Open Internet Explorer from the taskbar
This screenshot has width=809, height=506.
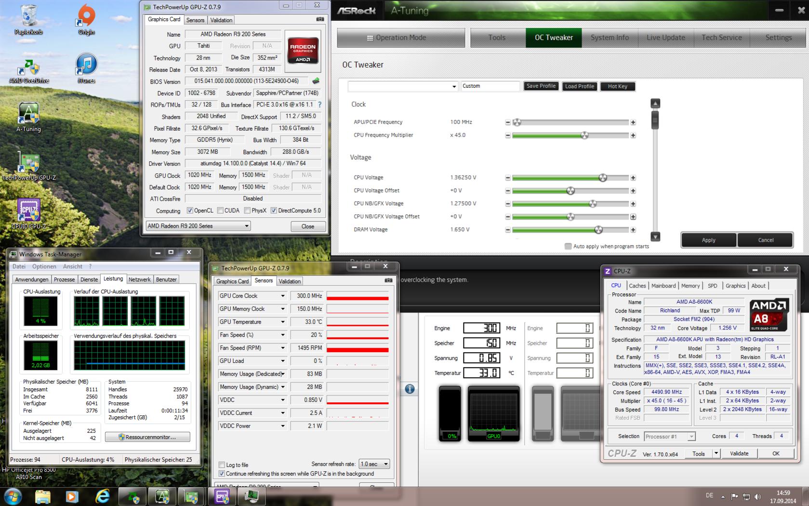[102, 496]
